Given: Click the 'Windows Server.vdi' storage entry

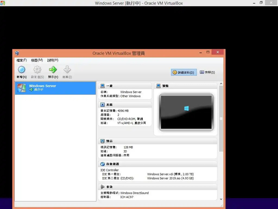Looking at the screenshot, I should pos(170,174).
